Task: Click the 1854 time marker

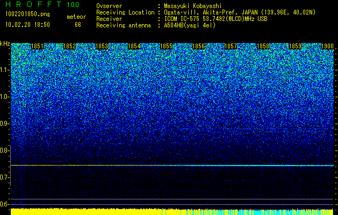Action: click(x=134, y=46)
